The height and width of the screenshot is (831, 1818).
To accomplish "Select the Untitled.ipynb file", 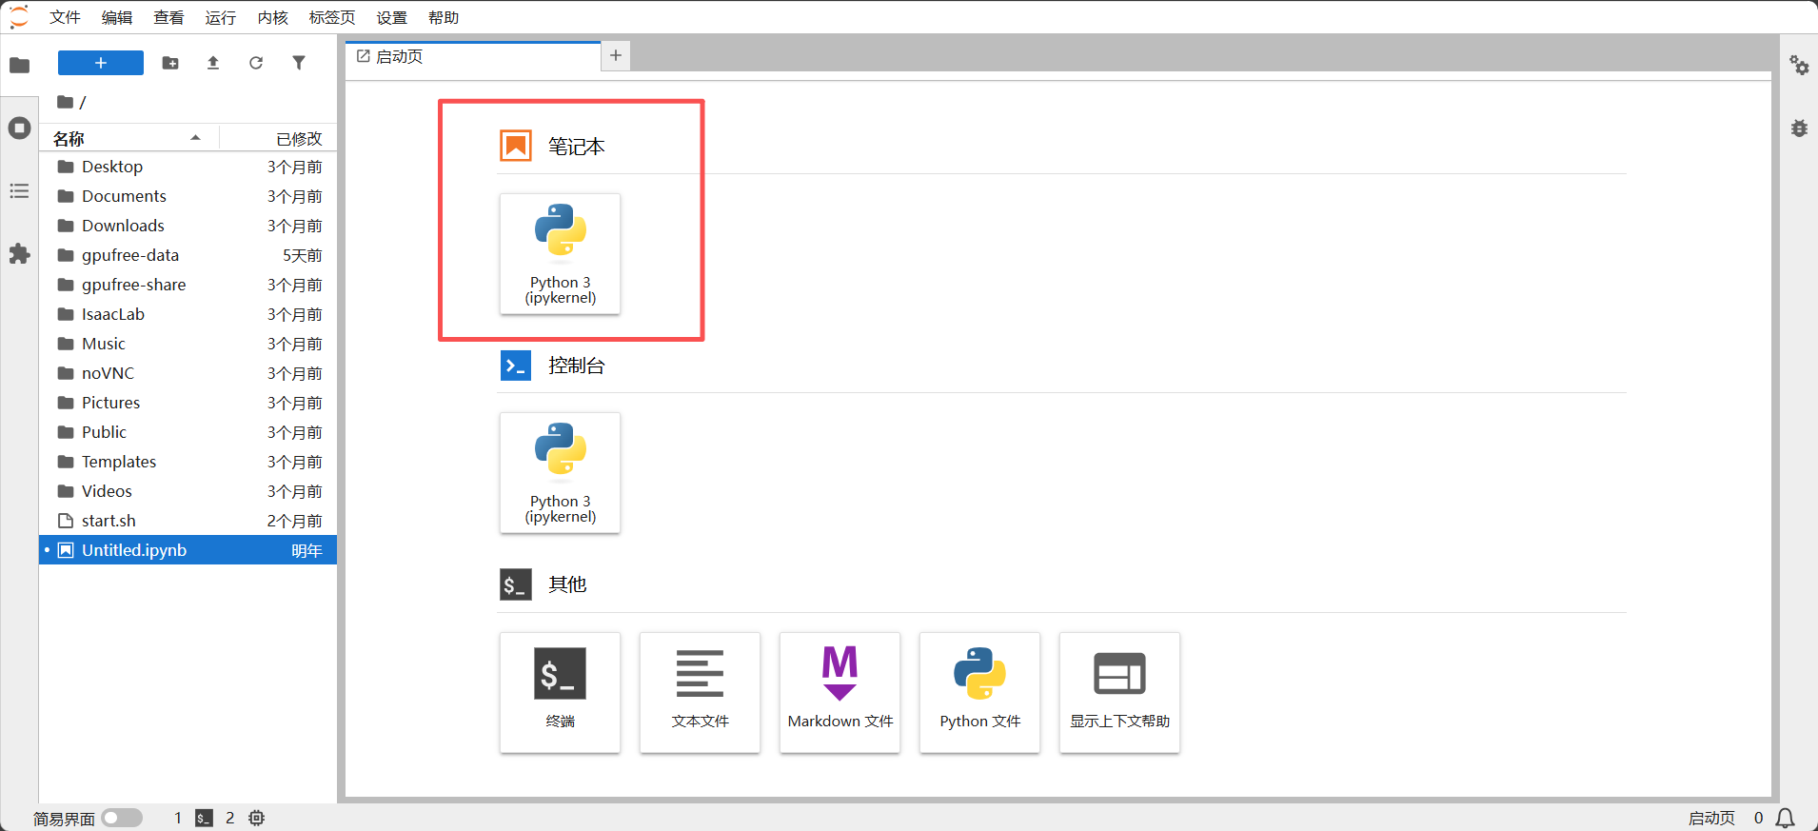I will coord(134,550).
